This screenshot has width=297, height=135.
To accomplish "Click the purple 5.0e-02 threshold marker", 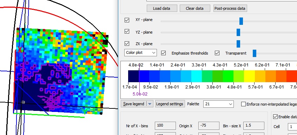I will 140,94.
